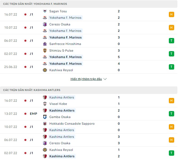179x160 pixels.
Task: Open the Hokkaido Consadole Sapporo team link
Action: pyautogui.click(x=72, y=124)
